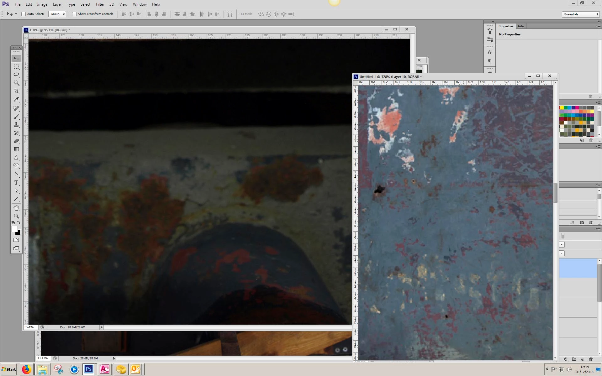
Task: Open the Group auto-select dropdown
Action: pos(57,14)
